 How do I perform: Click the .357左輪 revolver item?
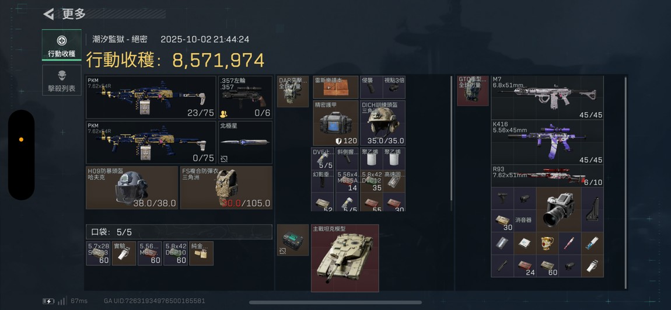point(246,97)
